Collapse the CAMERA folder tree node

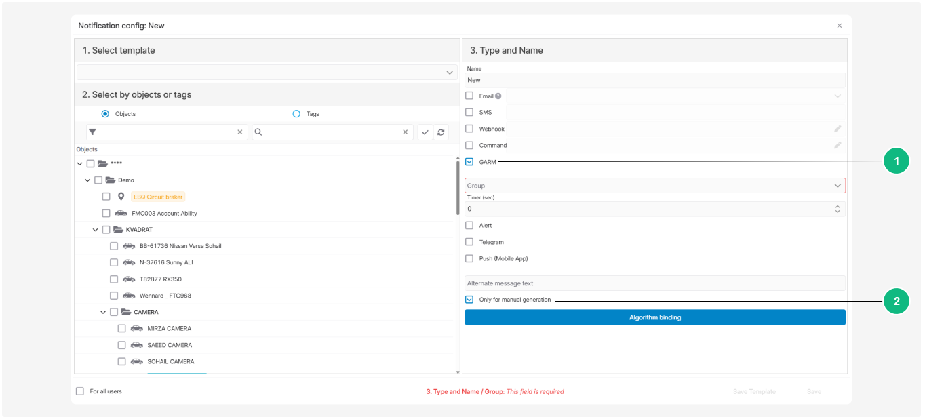coord(104,313)
